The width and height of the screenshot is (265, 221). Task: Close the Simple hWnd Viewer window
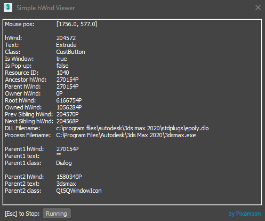[258, 7]
